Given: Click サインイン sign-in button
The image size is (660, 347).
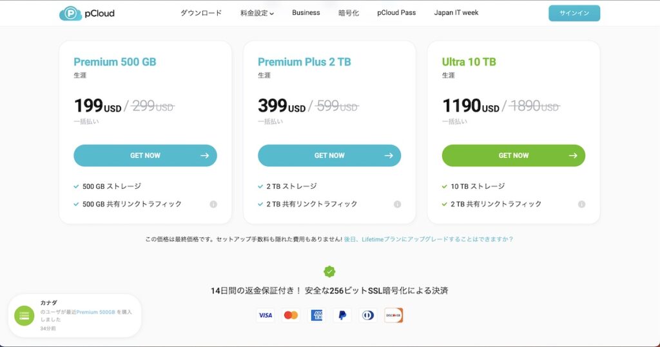Looking at the screenshot, I should 574,13.
